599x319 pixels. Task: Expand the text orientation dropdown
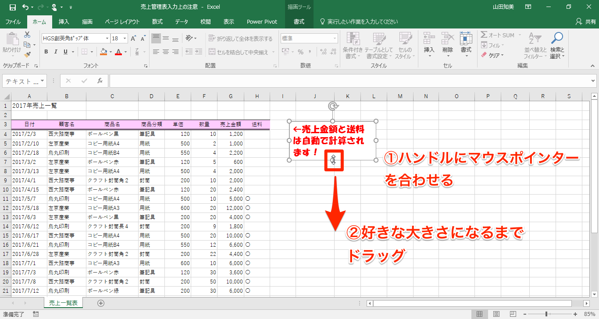(195, 39)
